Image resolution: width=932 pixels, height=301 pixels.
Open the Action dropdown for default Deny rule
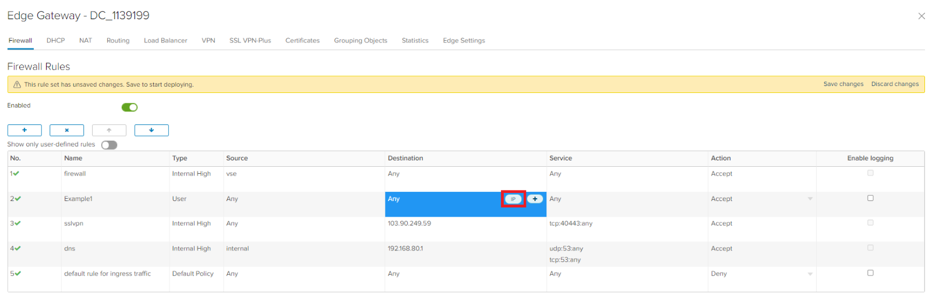pyautogui.click(x=810, y=274)
